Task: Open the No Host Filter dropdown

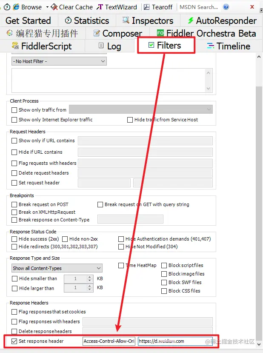Action: [x=59, y=61]
